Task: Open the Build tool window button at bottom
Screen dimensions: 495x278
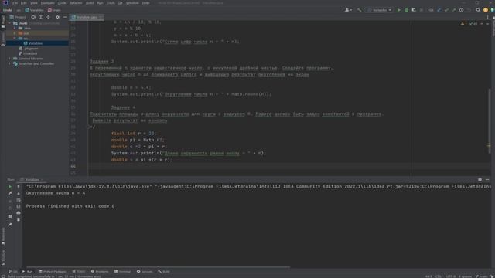Action: [164, 271]
